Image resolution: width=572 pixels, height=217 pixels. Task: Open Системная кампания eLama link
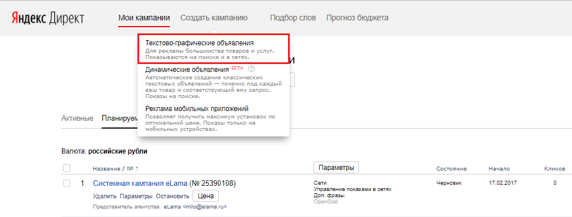click(140, 183)
